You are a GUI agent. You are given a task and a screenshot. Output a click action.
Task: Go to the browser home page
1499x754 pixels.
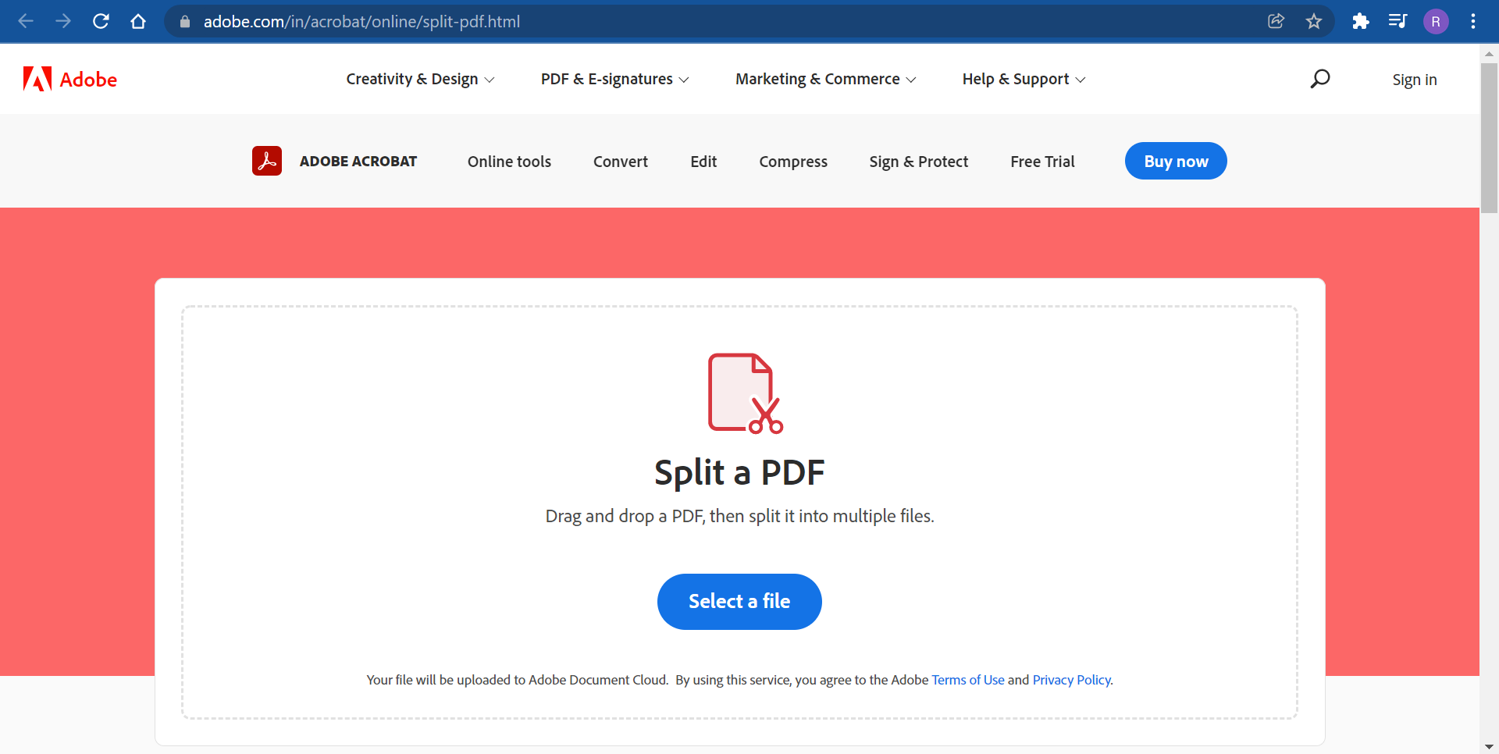(x=138, y=21)
